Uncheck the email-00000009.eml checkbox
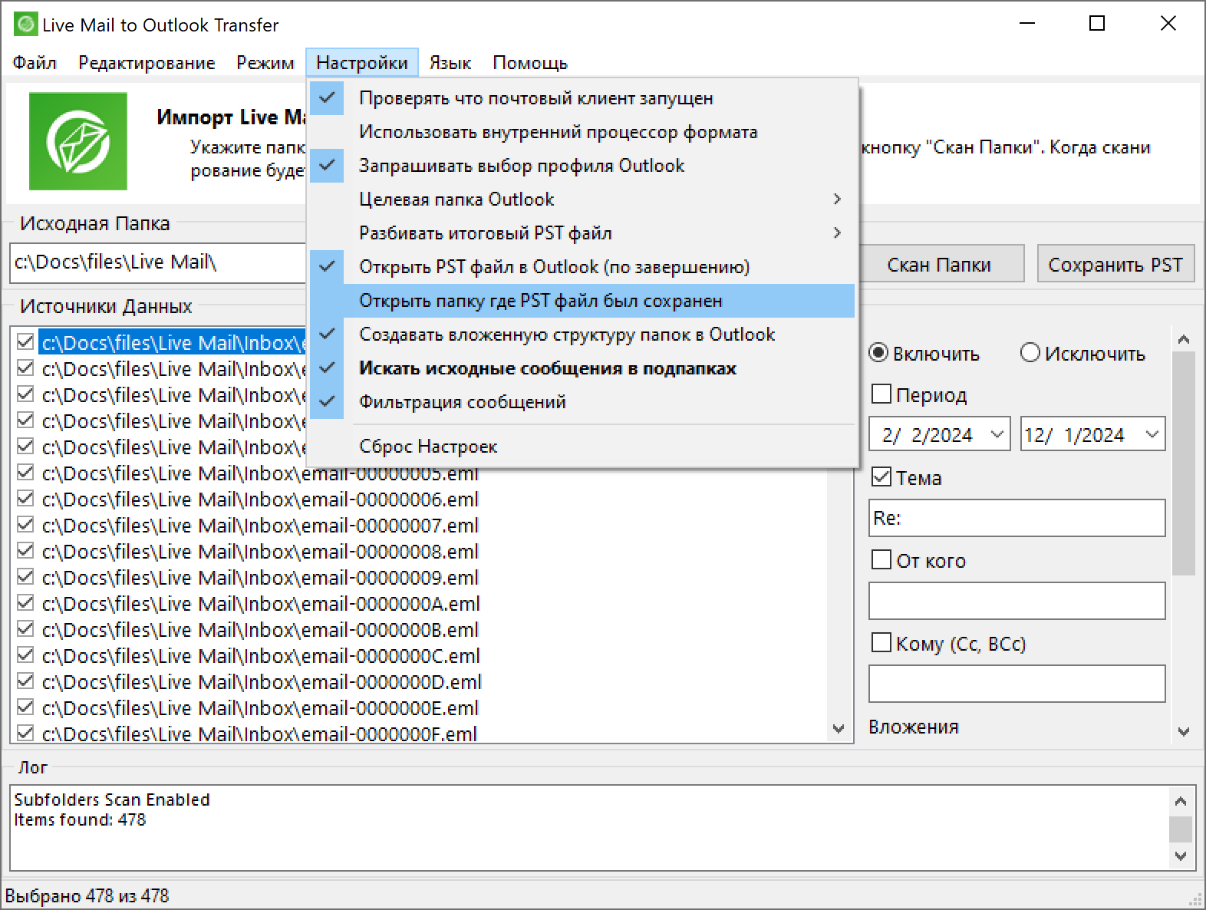This screenshot has height=910, width=1206. 25,577
